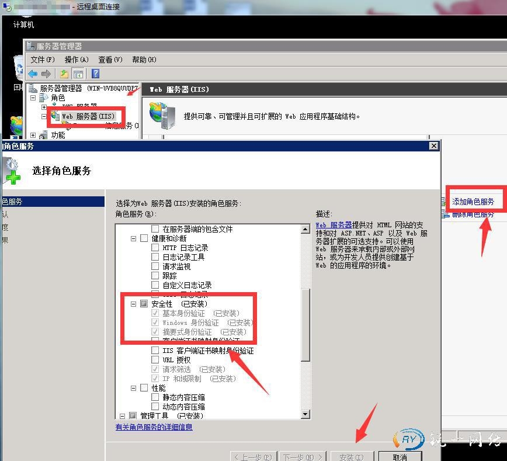Click the 添加角色服务 link
Screen dimensions: 507x461
pos(473,202)
